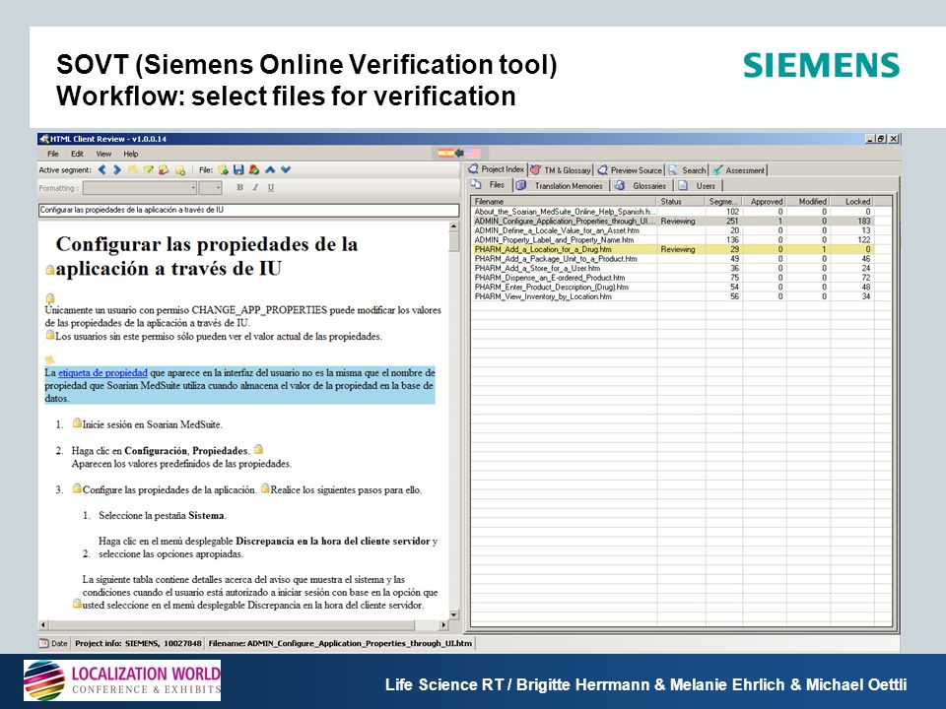Sort by Locked column header
This screenshot has width=946, height=709.
point(851,201)
